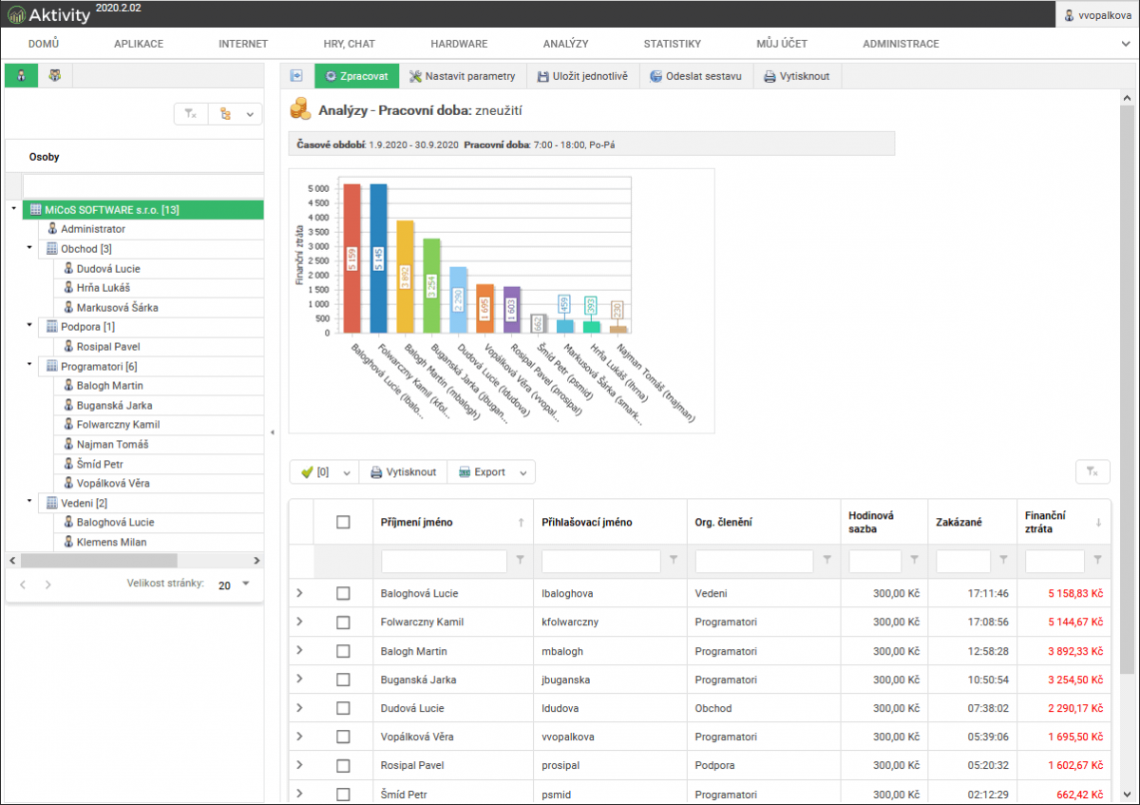1140x805 pixels.
Task: Select the persons view icon in left panel
Action: tap(21, 76)
